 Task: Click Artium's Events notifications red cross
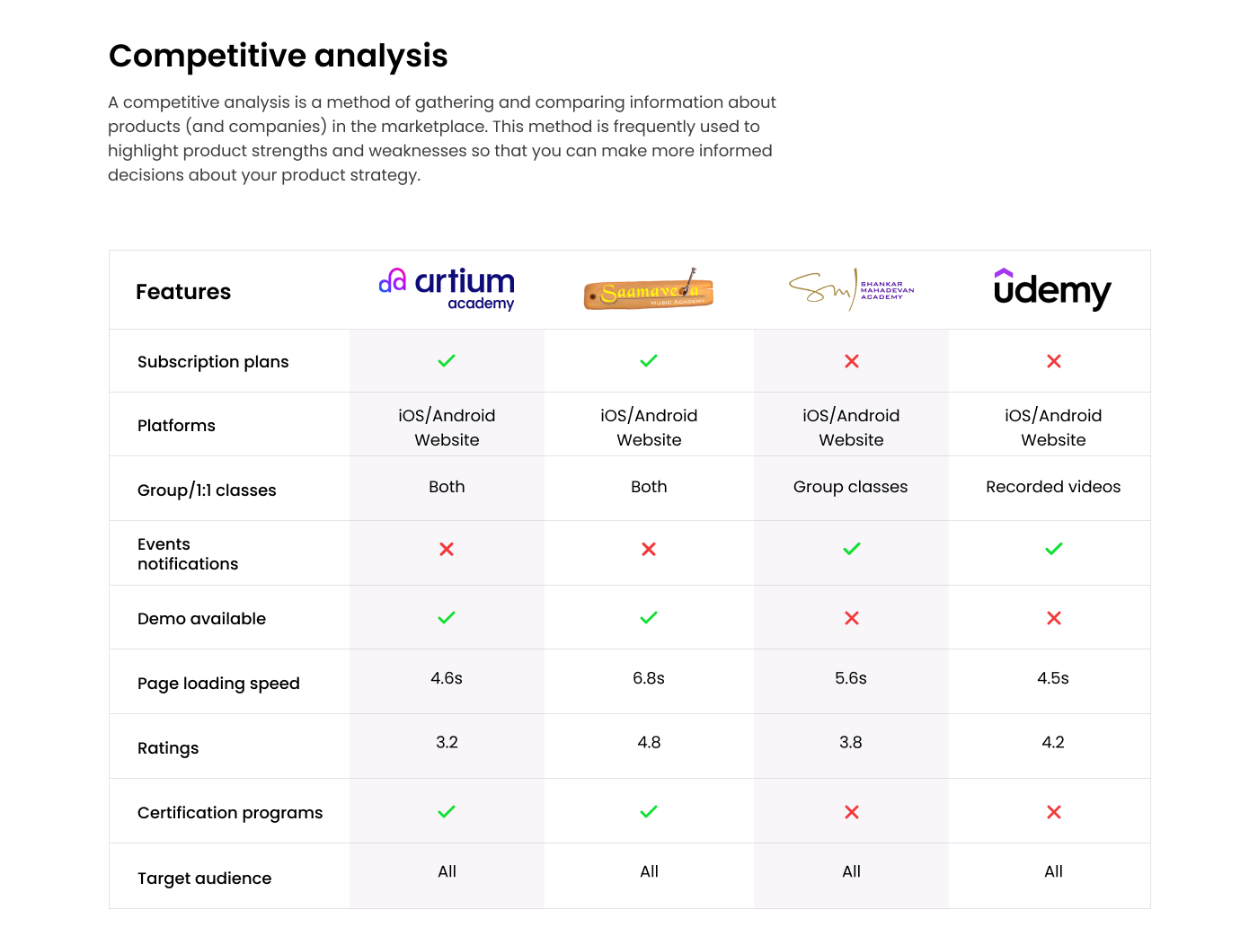(447, 549)
